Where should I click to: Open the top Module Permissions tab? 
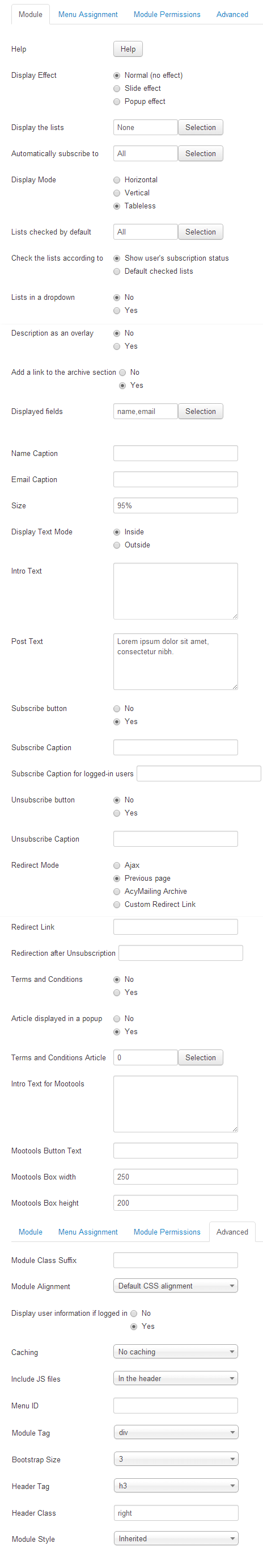(x=167, y=15)
